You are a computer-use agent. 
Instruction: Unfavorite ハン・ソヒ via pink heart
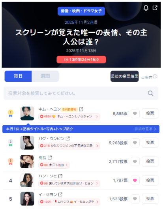(x=135, y=180)
